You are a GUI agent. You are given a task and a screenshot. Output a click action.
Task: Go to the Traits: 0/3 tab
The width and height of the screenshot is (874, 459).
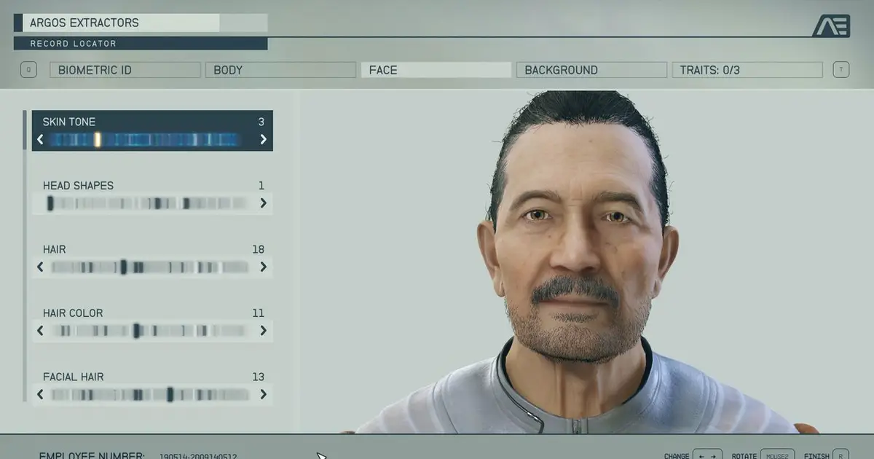click(747, 70)
